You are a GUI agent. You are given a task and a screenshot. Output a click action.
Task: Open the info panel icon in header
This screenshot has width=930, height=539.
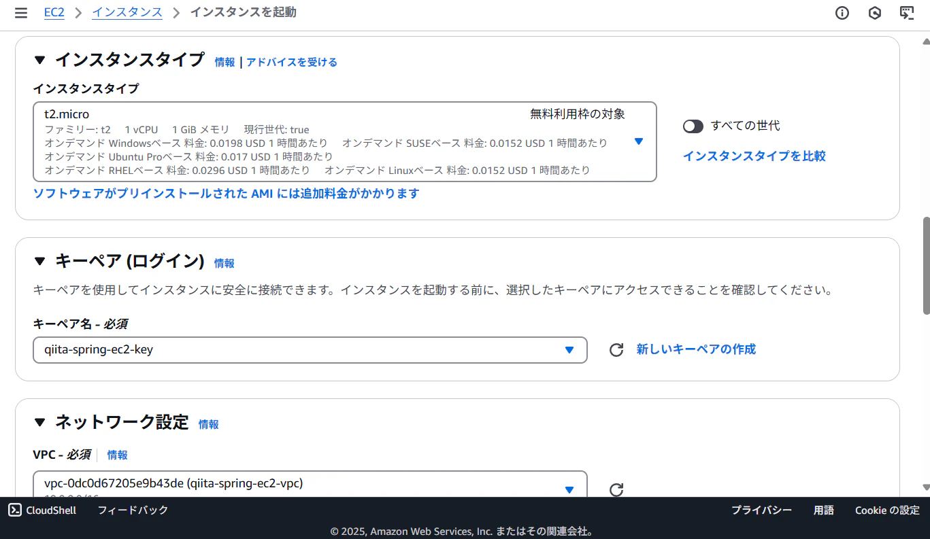[842, 13]
